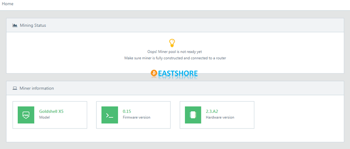Click the green Model icon tile
This screenshot has height=149, width=350.
[26, 115]
